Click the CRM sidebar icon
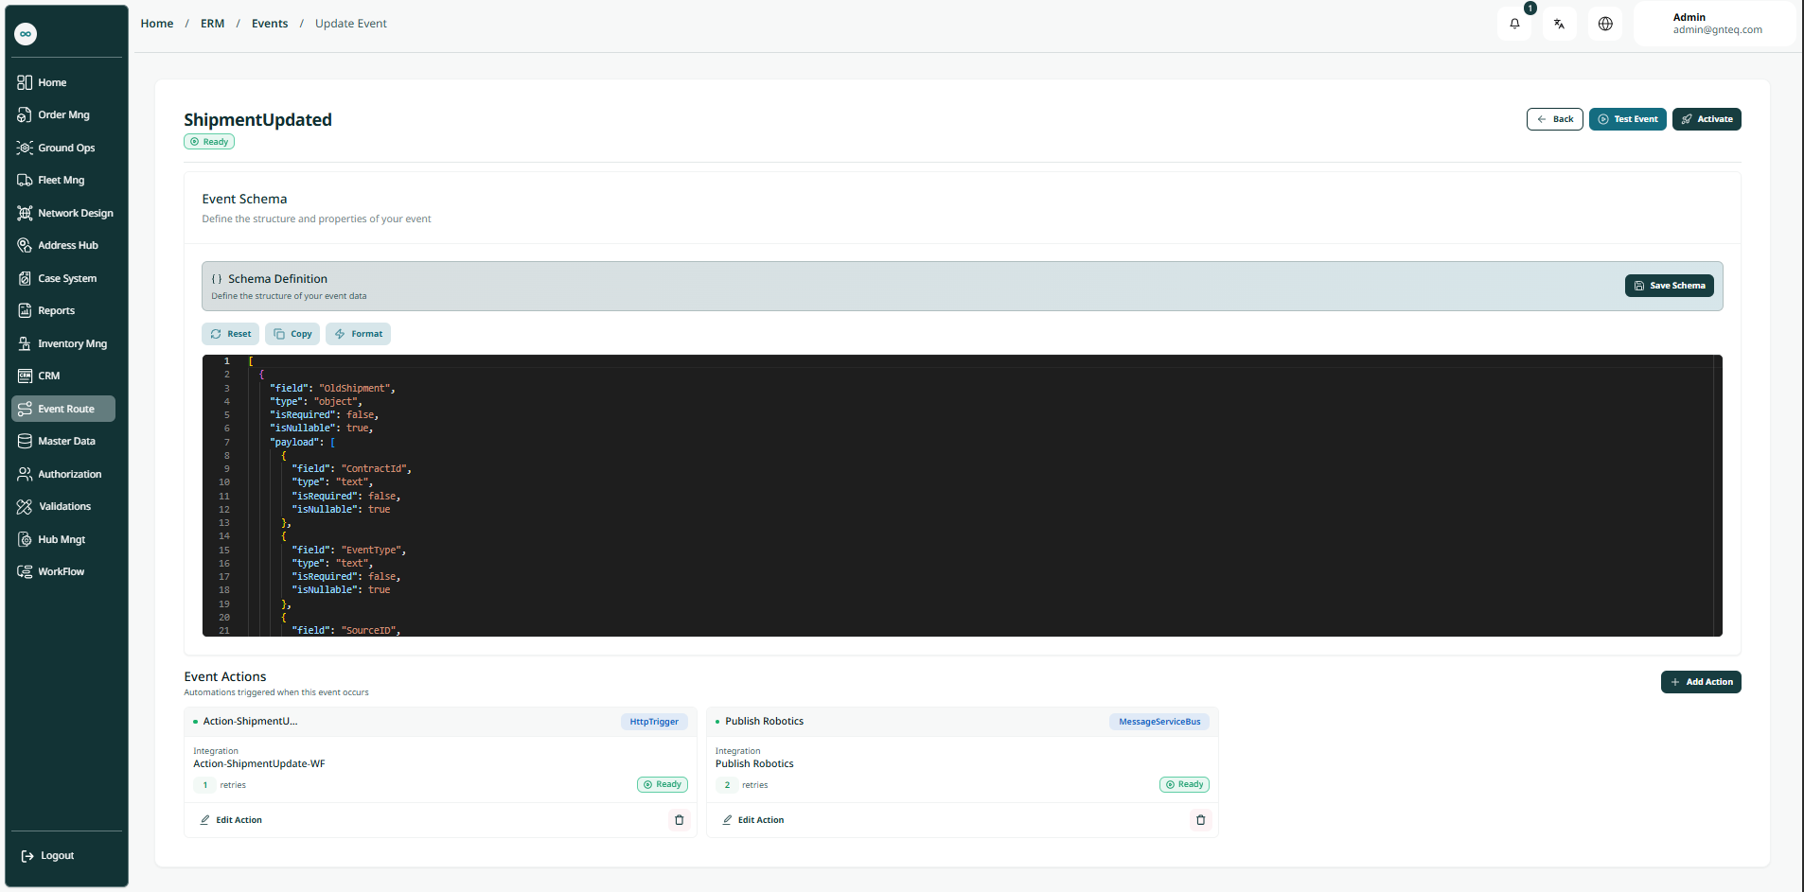The width and height of the screenshot is (1804, 892). (25, 376)
